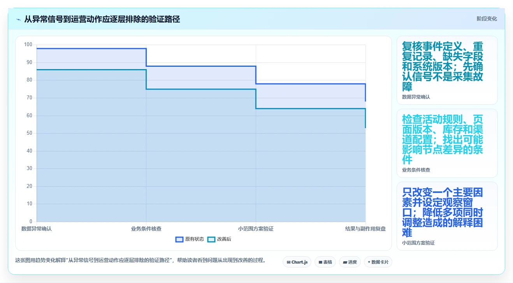Click the 原有状态 legend text
Screen dimensions: 513x283
click(195, 239)
